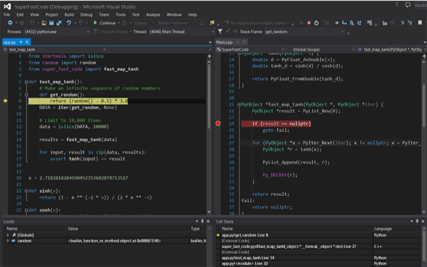Split the Main.cpp editor with the plus icon

(424, 56)
